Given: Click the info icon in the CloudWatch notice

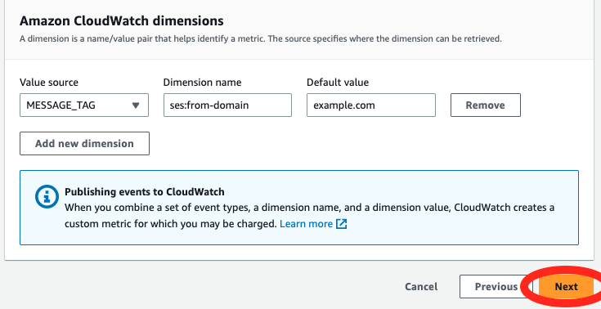Looking at the screenshot, I should click(47, 197).
